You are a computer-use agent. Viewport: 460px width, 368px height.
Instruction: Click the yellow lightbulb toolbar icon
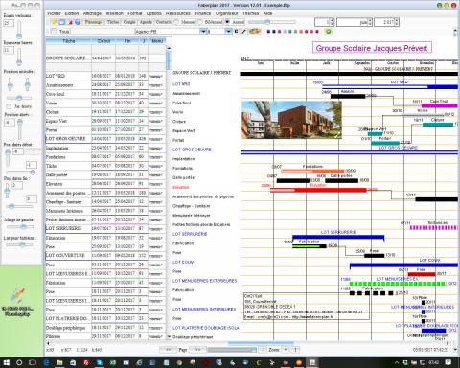pos(54,22)
